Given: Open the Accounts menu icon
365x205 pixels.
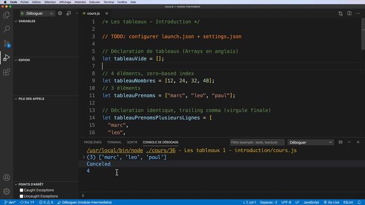Looking at the screenshot, I should (x=6, y=177).
